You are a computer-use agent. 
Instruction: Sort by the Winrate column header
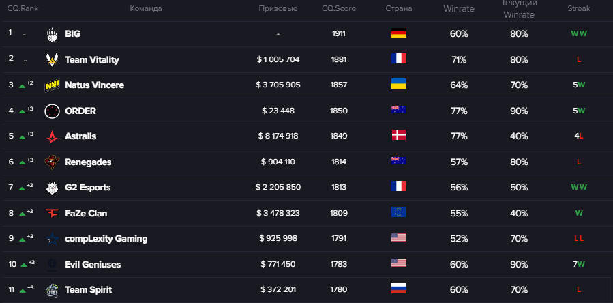(459, 9)
